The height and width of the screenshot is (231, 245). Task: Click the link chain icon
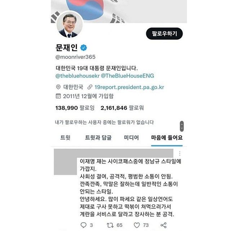coord(90,87)
